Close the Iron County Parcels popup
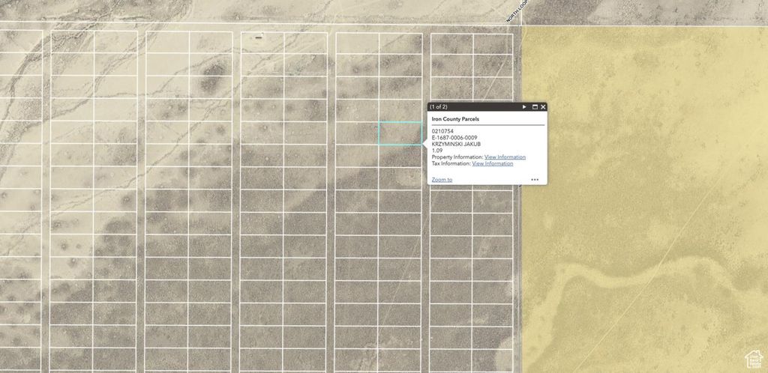Screen dimensions: 768x373 tap(543, 107)
